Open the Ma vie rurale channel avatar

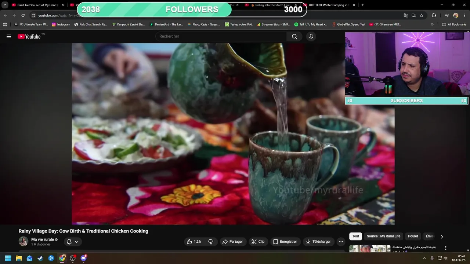23,241
